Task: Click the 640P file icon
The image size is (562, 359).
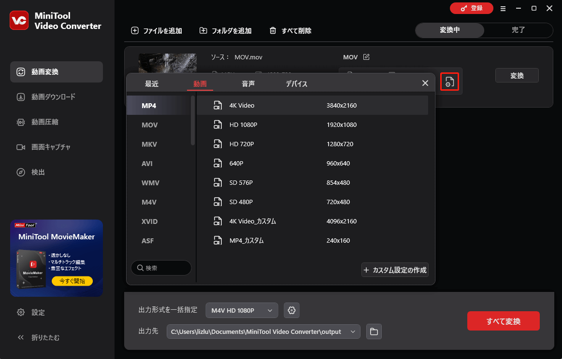Action: point(217,163)
